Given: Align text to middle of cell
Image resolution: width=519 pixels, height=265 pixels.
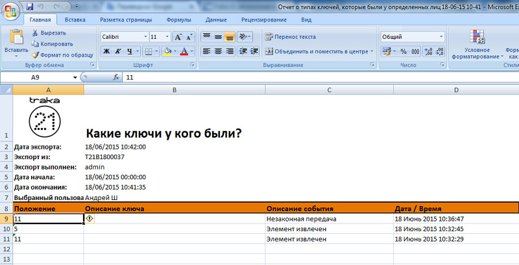Looking at the screenshot, I should click(x=218, y=37).
